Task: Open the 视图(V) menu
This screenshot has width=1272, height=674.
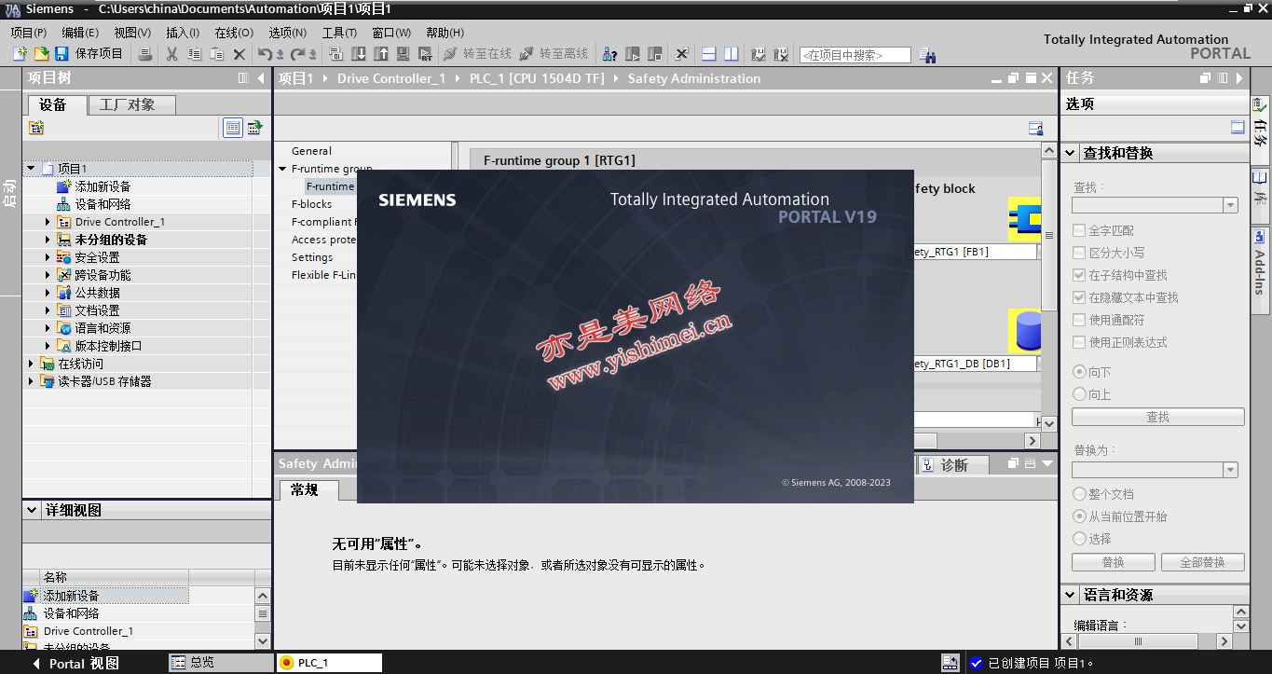Action: 132,33
